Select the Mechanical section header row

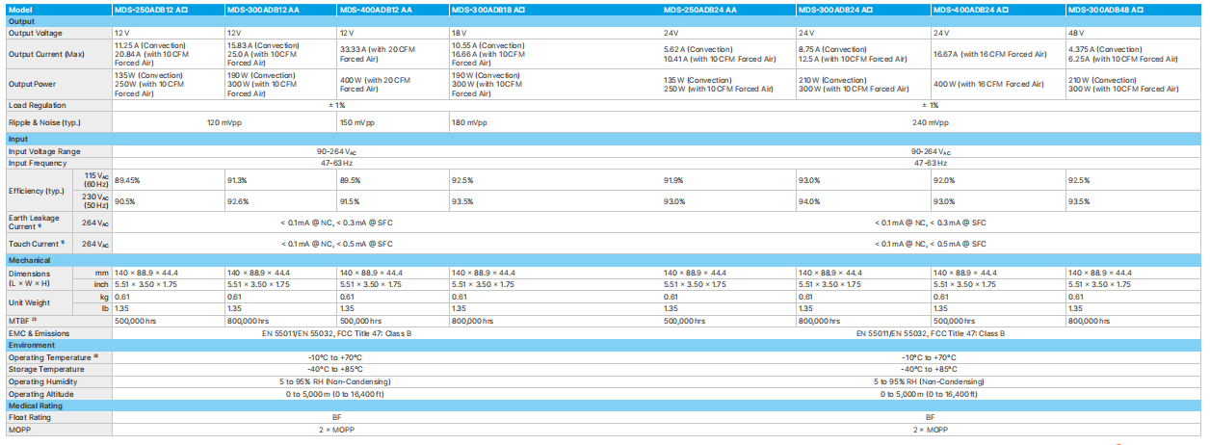(x=31, y=260)
